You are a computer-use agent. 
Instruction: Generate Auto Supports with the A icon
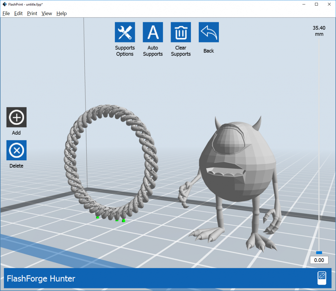153,32
